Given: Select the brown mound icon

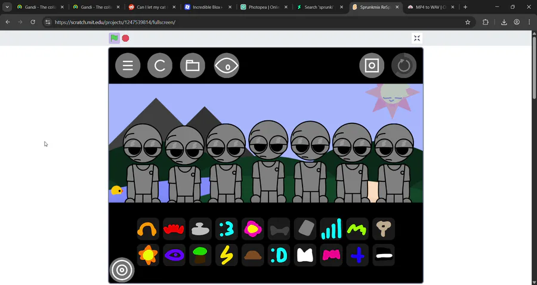Looking at the screenshot, I should click(x=253, y=255).
